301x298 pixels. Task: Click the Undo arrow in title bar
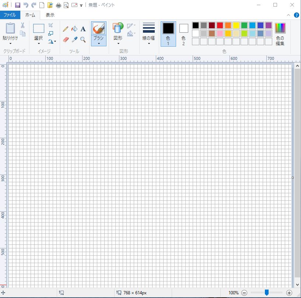point(26,5)
